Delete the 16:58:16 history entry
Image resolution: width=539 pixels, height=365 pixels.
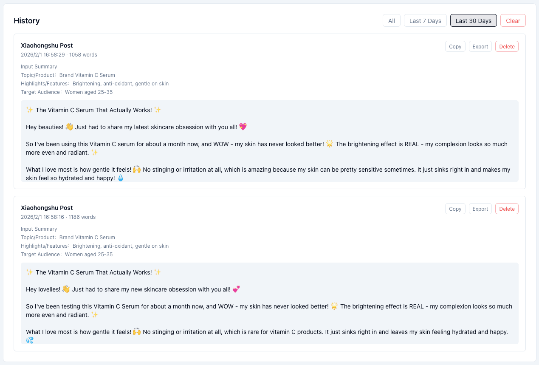pos(506,209)
